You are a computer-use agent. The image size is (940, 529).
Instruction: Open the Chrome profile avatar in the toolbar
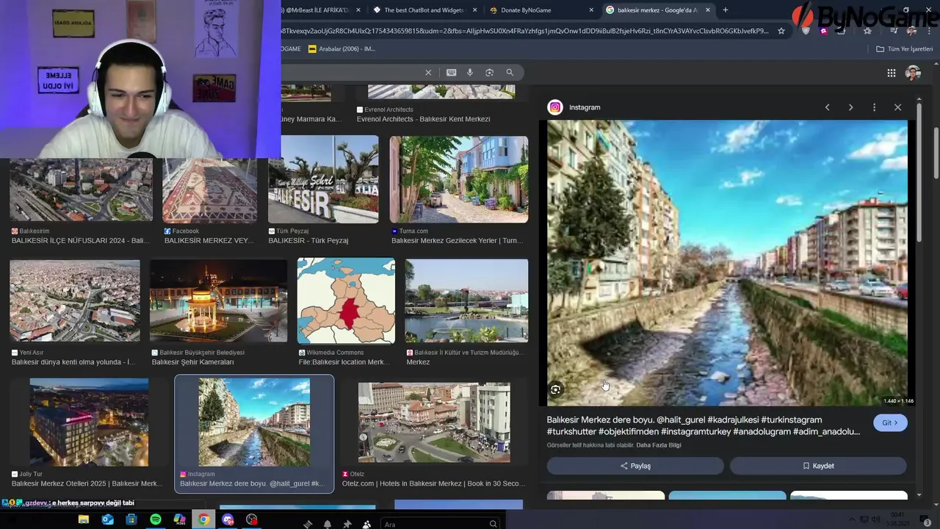(911, 31)
